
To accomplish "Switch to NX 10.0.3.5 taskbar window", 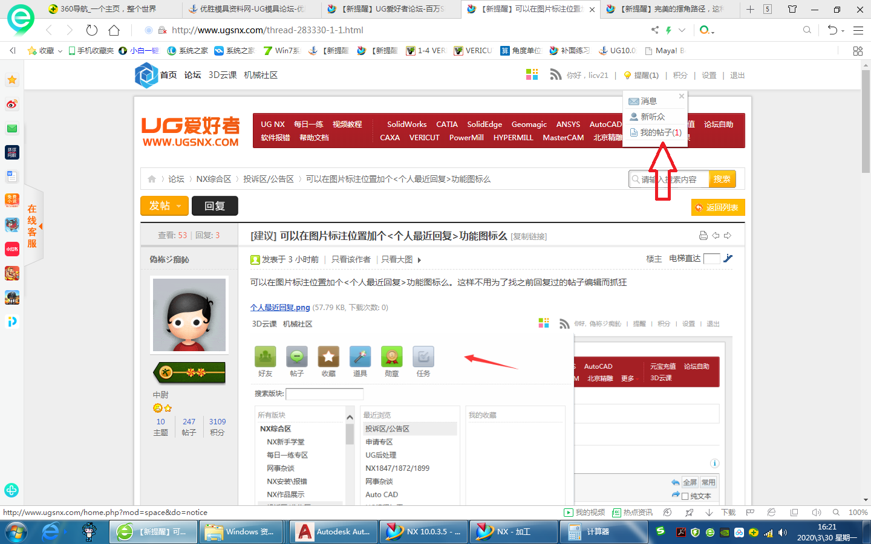I will [423, 532].
